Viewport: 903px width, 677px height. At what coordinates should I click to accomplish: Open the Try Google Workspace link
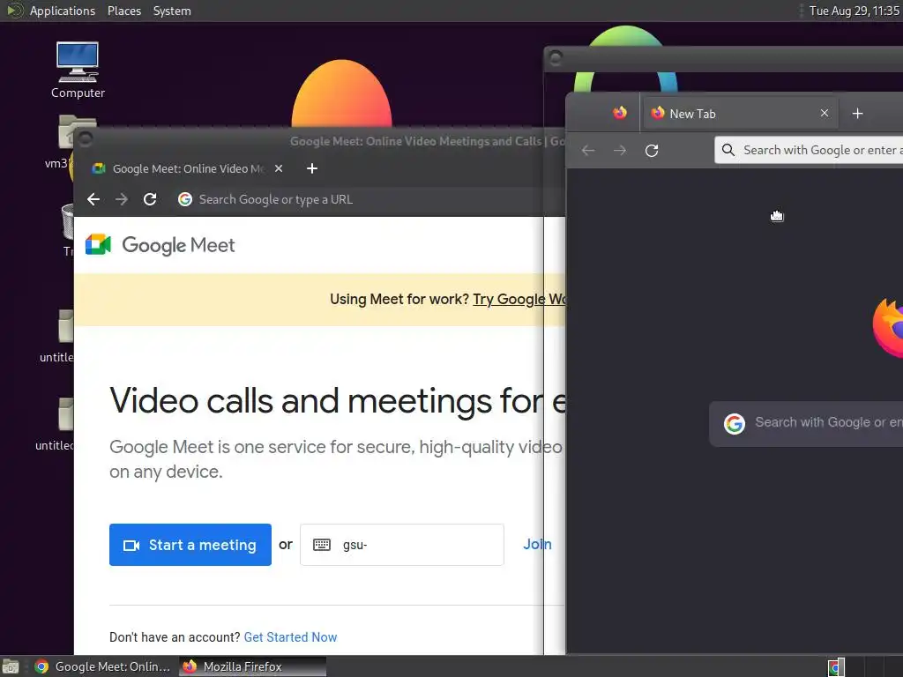[x=519, y=299]
